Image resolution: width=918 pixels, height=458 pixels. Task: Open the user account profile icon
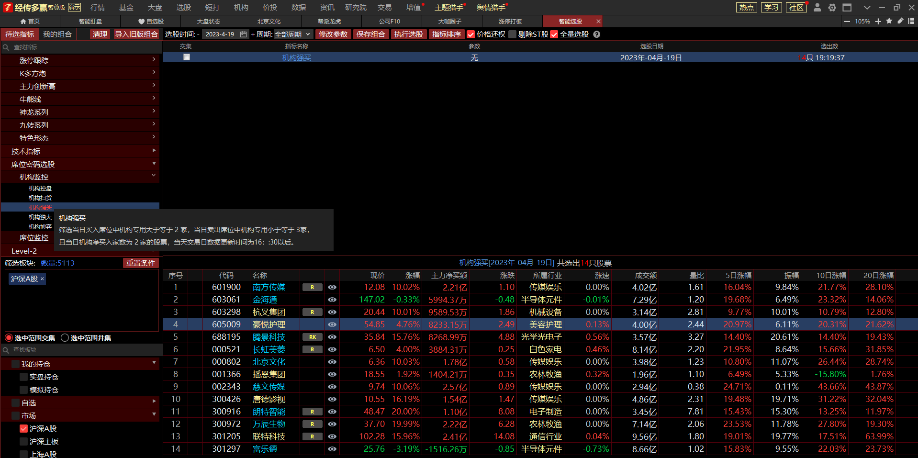[x=817, y=8]
